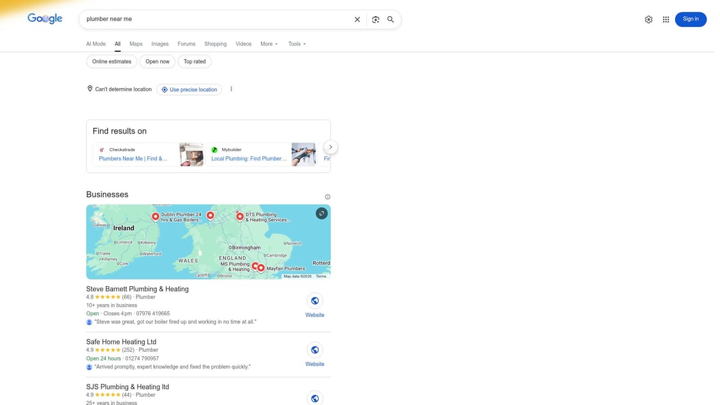Expand the Tools dropdown

297,44
